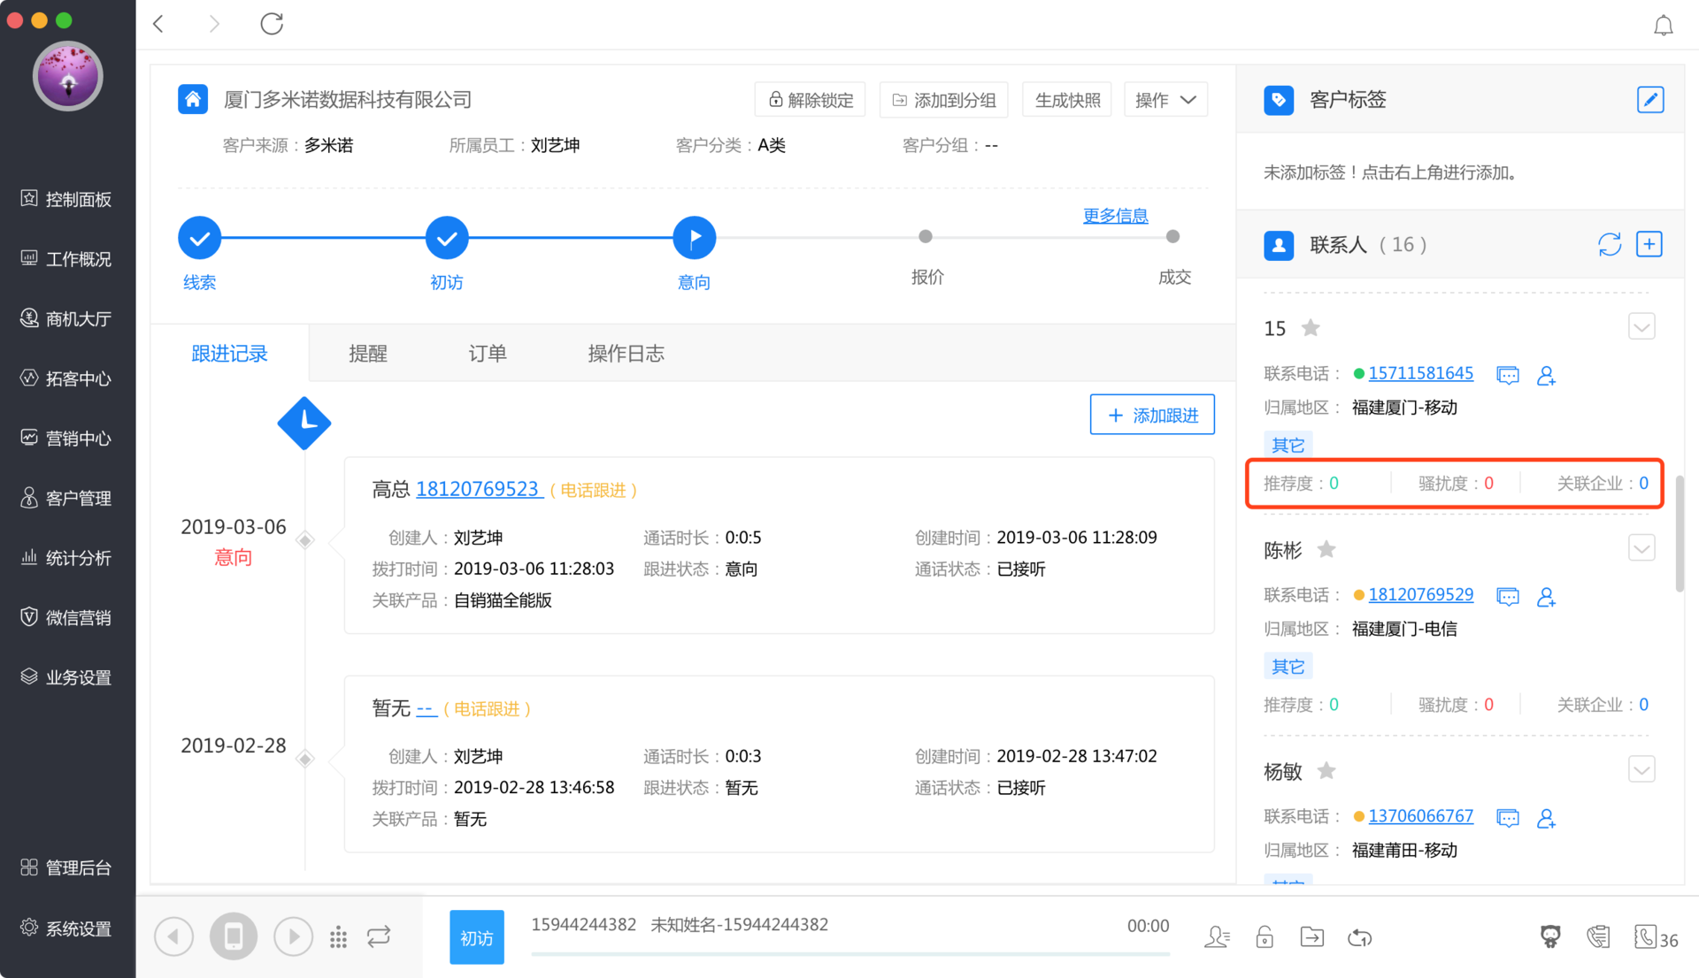Go to 商机大厅 in the sidebar

[67, 318]
